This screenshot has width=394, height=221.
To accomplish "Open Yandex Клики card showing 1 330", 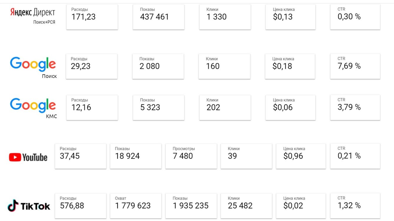I will pyautogui.click(x=225, y=17).
